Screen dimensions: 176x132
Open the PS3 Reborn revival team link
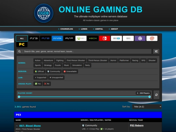coord(137,125)
